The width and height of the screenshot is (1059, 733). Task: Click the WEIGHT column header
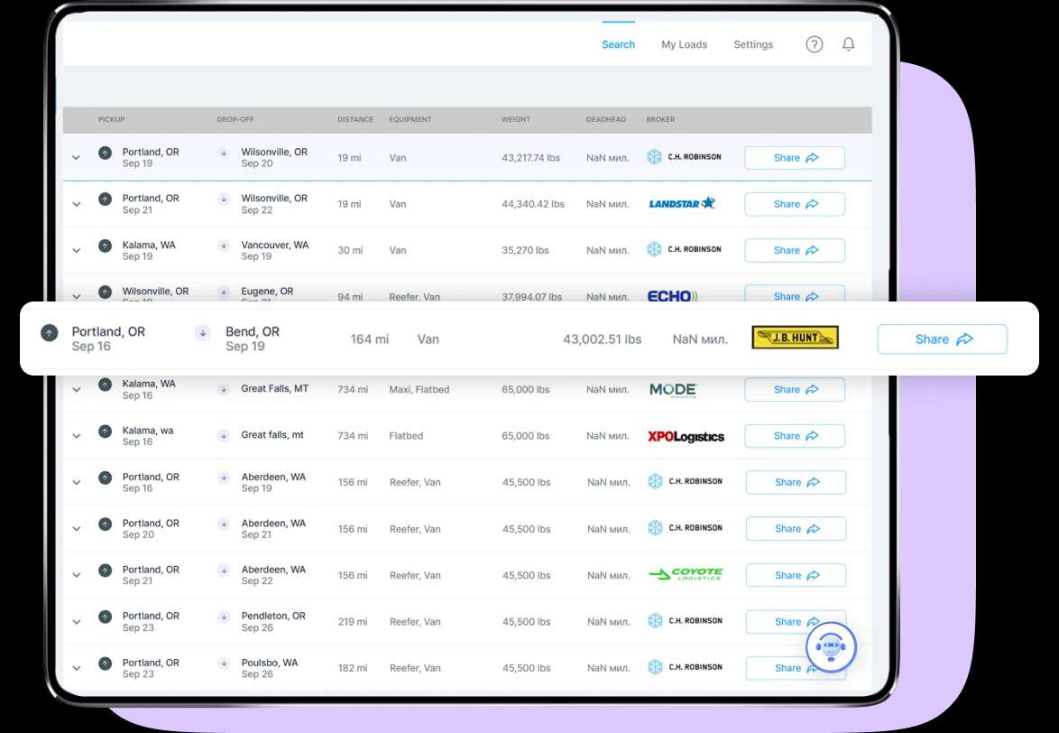(x=516, y=119)
